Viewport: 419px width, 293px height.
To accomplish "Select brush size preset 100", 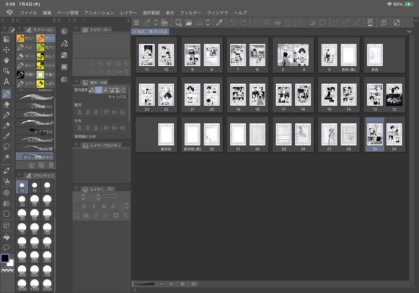I will point(47,229).
